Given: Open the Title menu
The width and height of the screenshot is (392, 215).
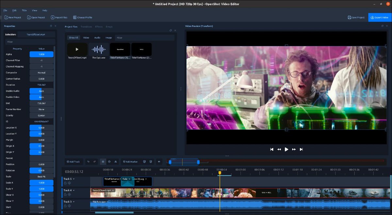Looking at the screenshot, I should pos(24,10).
